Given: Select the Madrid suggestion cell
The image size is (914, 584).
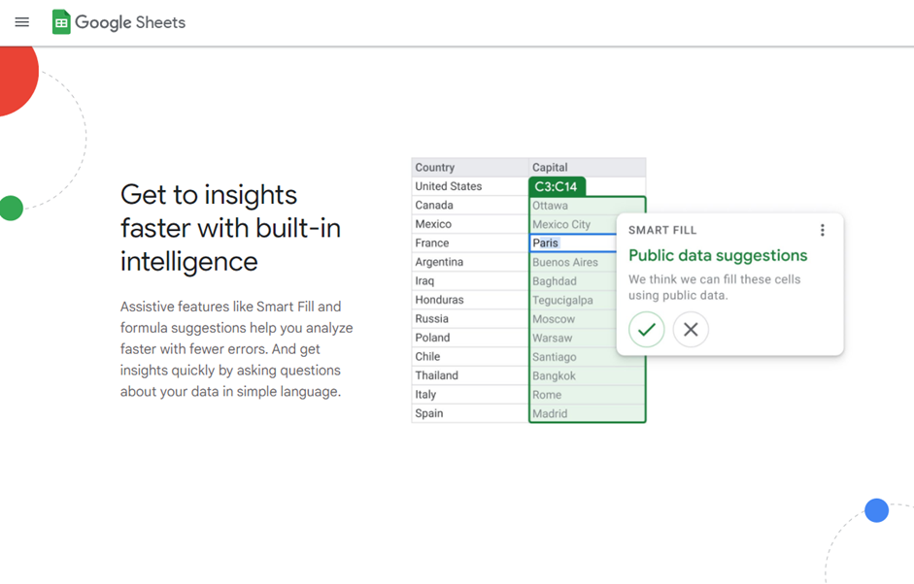Looking at the screenshot, I should click(x=587, y=413).
